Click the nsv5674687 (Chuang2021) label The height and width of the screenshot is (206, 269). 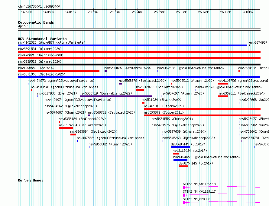click(65, 112)
